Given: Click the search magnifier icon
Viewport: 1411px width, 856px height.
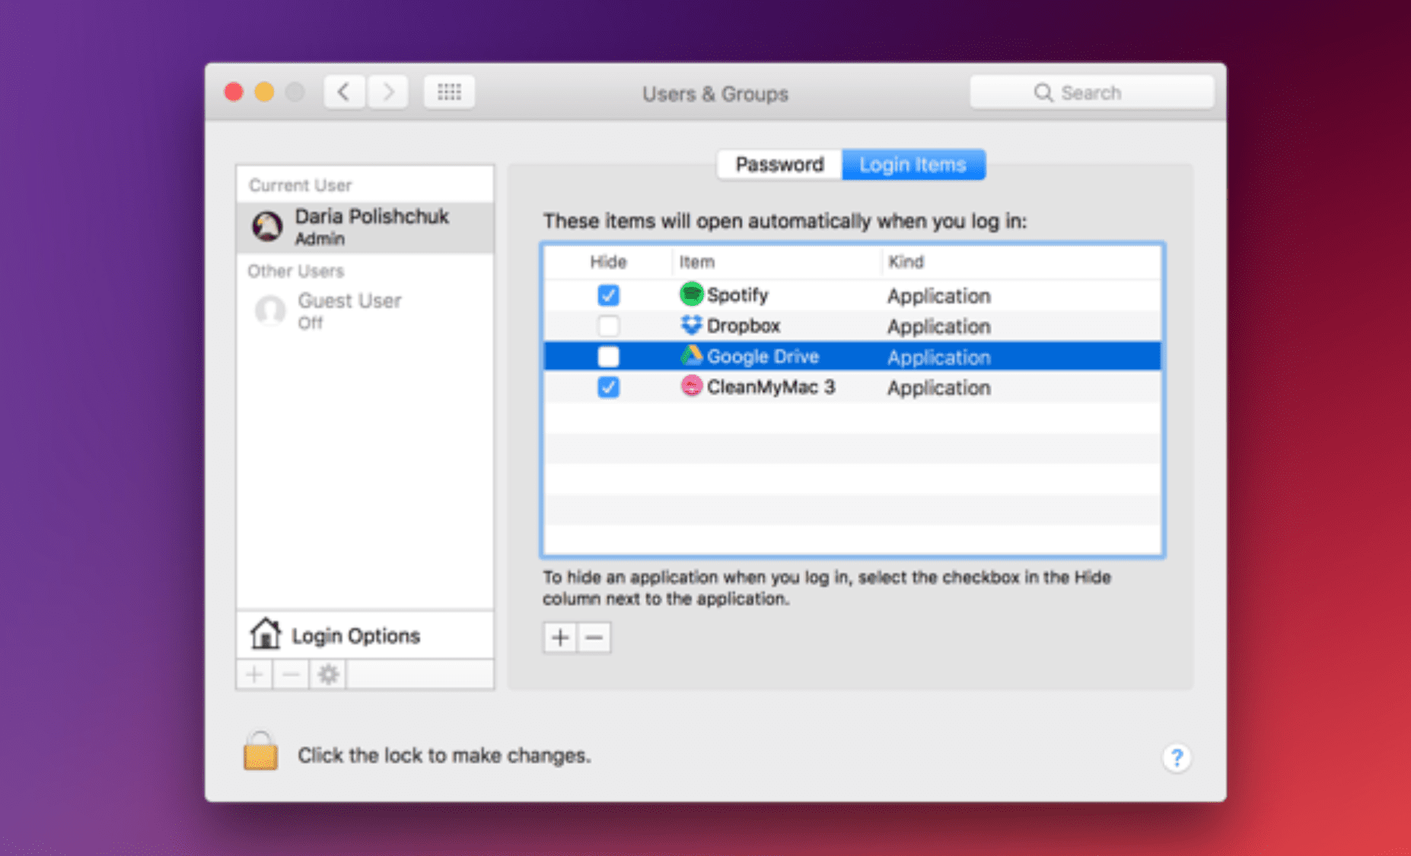Looking at the screenshot, I should [x=1043, y=93].
